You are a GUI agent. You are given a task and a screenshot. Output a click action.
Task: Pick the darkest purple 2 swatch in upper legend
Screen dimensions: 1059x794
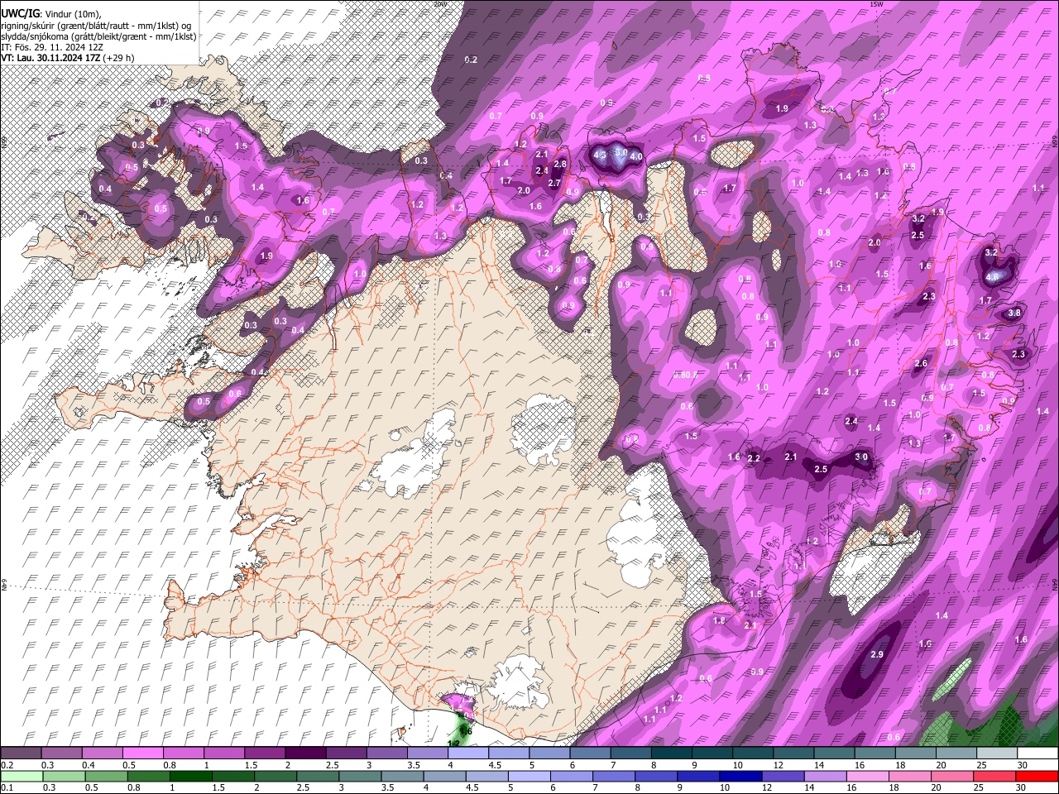pyautogui.click(x=305, y=753)
